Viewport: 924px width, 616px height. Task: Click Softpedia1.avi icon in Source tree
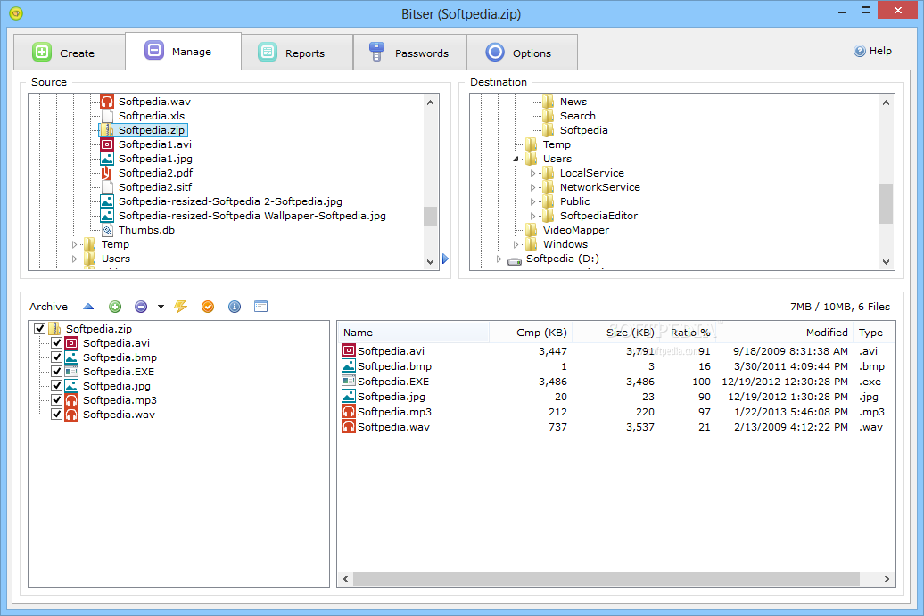(x=107, y=144)
